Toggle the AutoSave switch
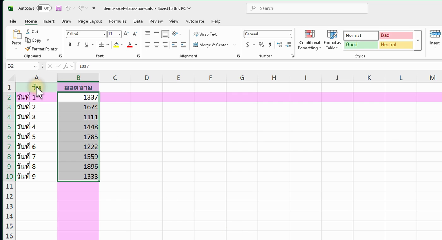442x240 pixels. (x=44, y=8)
